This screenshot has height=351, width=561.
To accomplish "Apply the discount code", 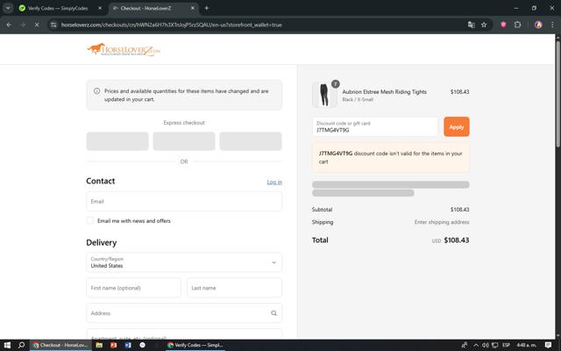I will 456,126.
